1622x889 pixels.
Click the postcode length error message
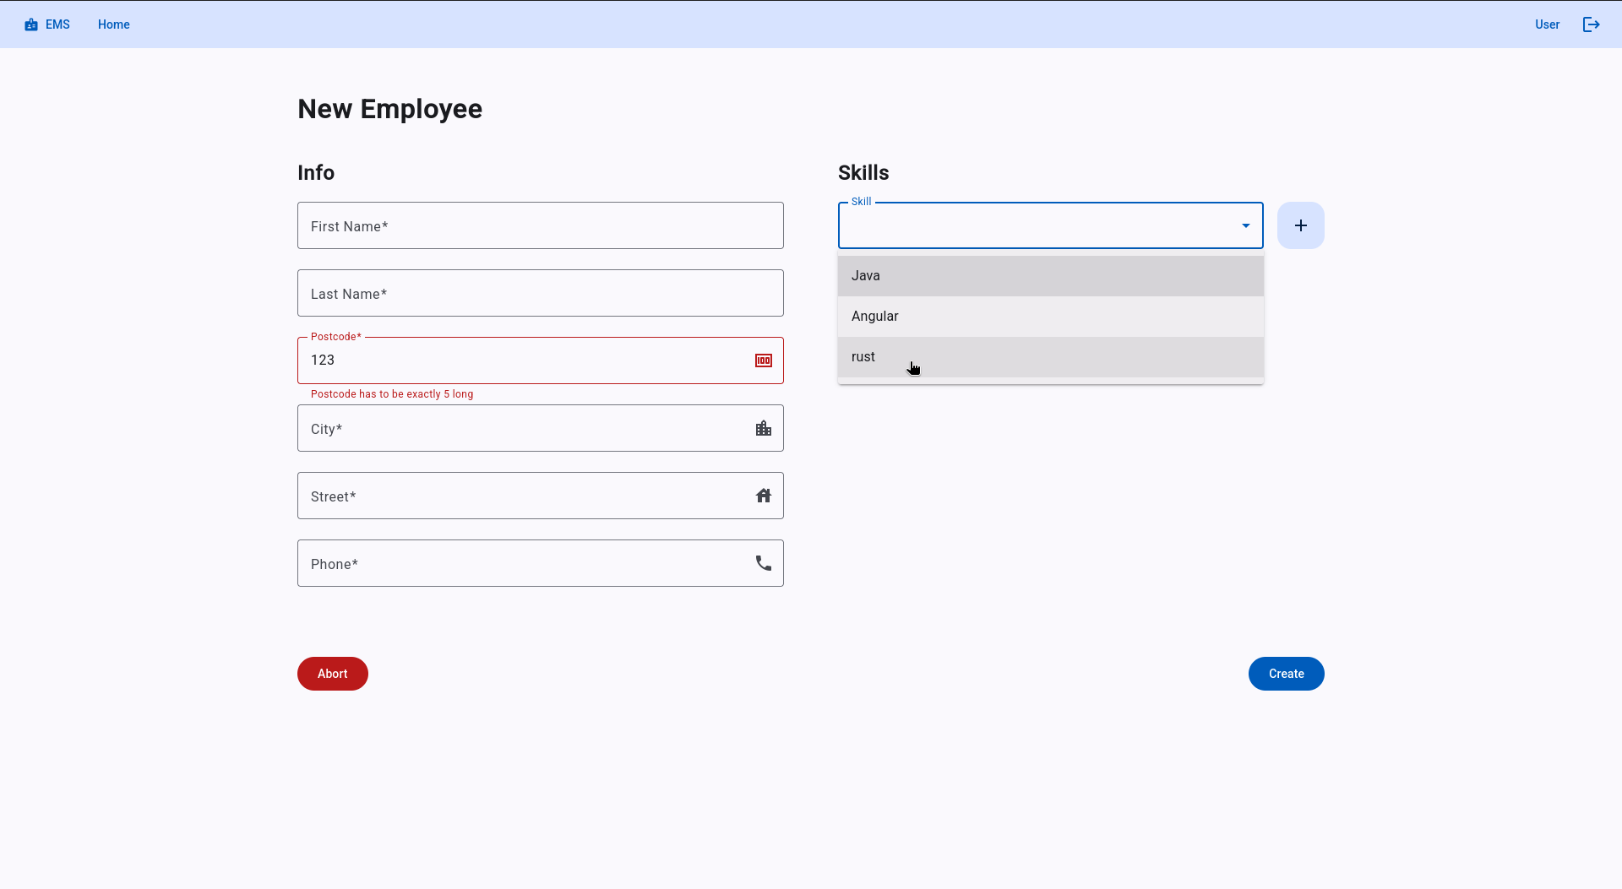(392, 394)
